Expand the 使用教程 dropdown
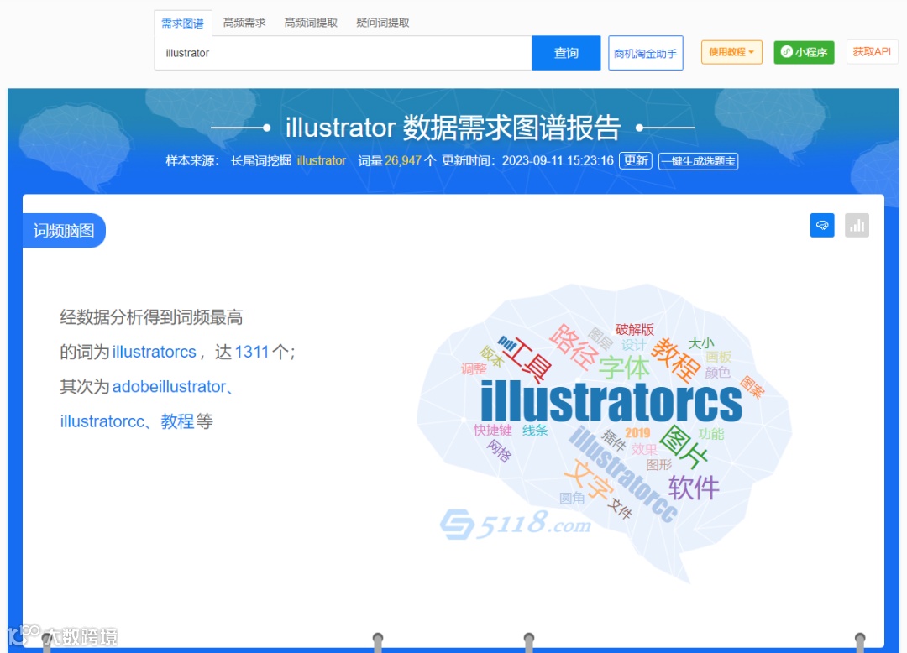 [731, 52]
